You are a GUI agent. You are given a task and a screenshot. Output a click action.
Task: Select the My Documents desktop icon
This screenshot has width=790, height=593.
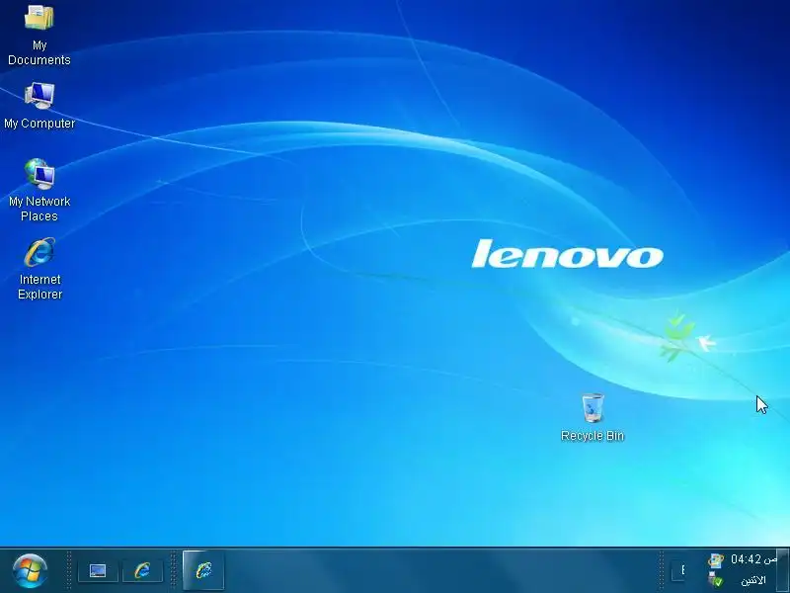point(39,35)
